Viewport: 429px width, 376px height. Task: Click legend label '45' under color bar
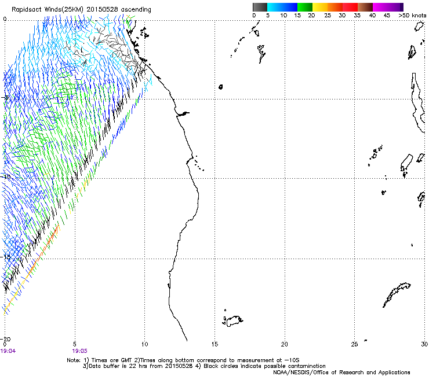387,16
